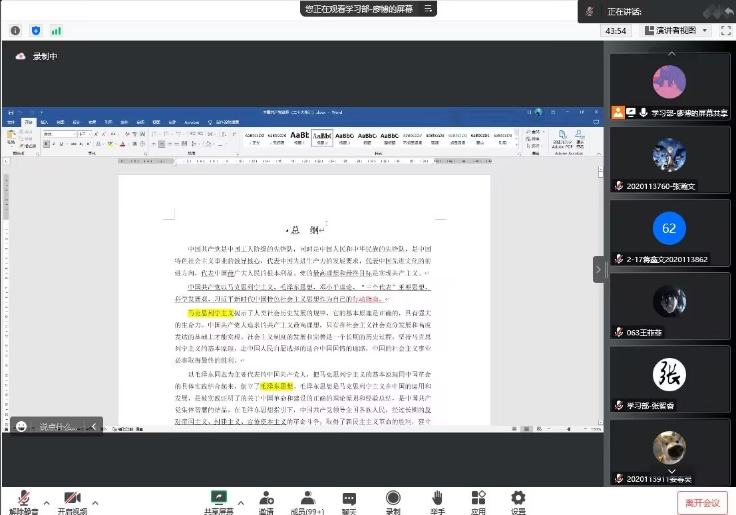Viewport: 736px width, 515px height.
Task: Unmute microphone with 解除静音 button
Action: pyautogui.click(x=24, y=502)
